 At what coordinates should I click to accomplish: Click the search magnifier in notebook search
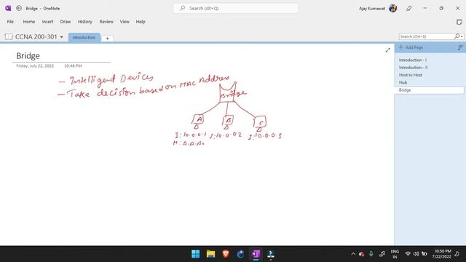click(x=457, y=36)
